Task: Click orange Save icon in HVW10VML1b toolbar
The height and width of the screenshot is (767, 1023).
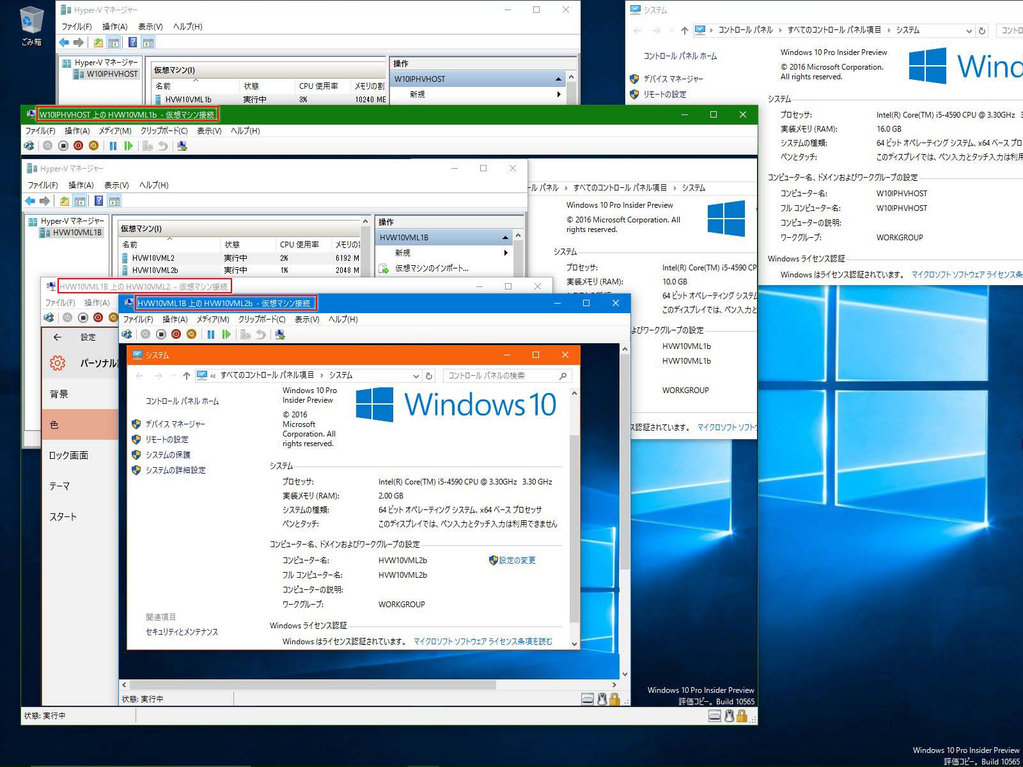Action: pyautogui.click(x=93, y=146)
